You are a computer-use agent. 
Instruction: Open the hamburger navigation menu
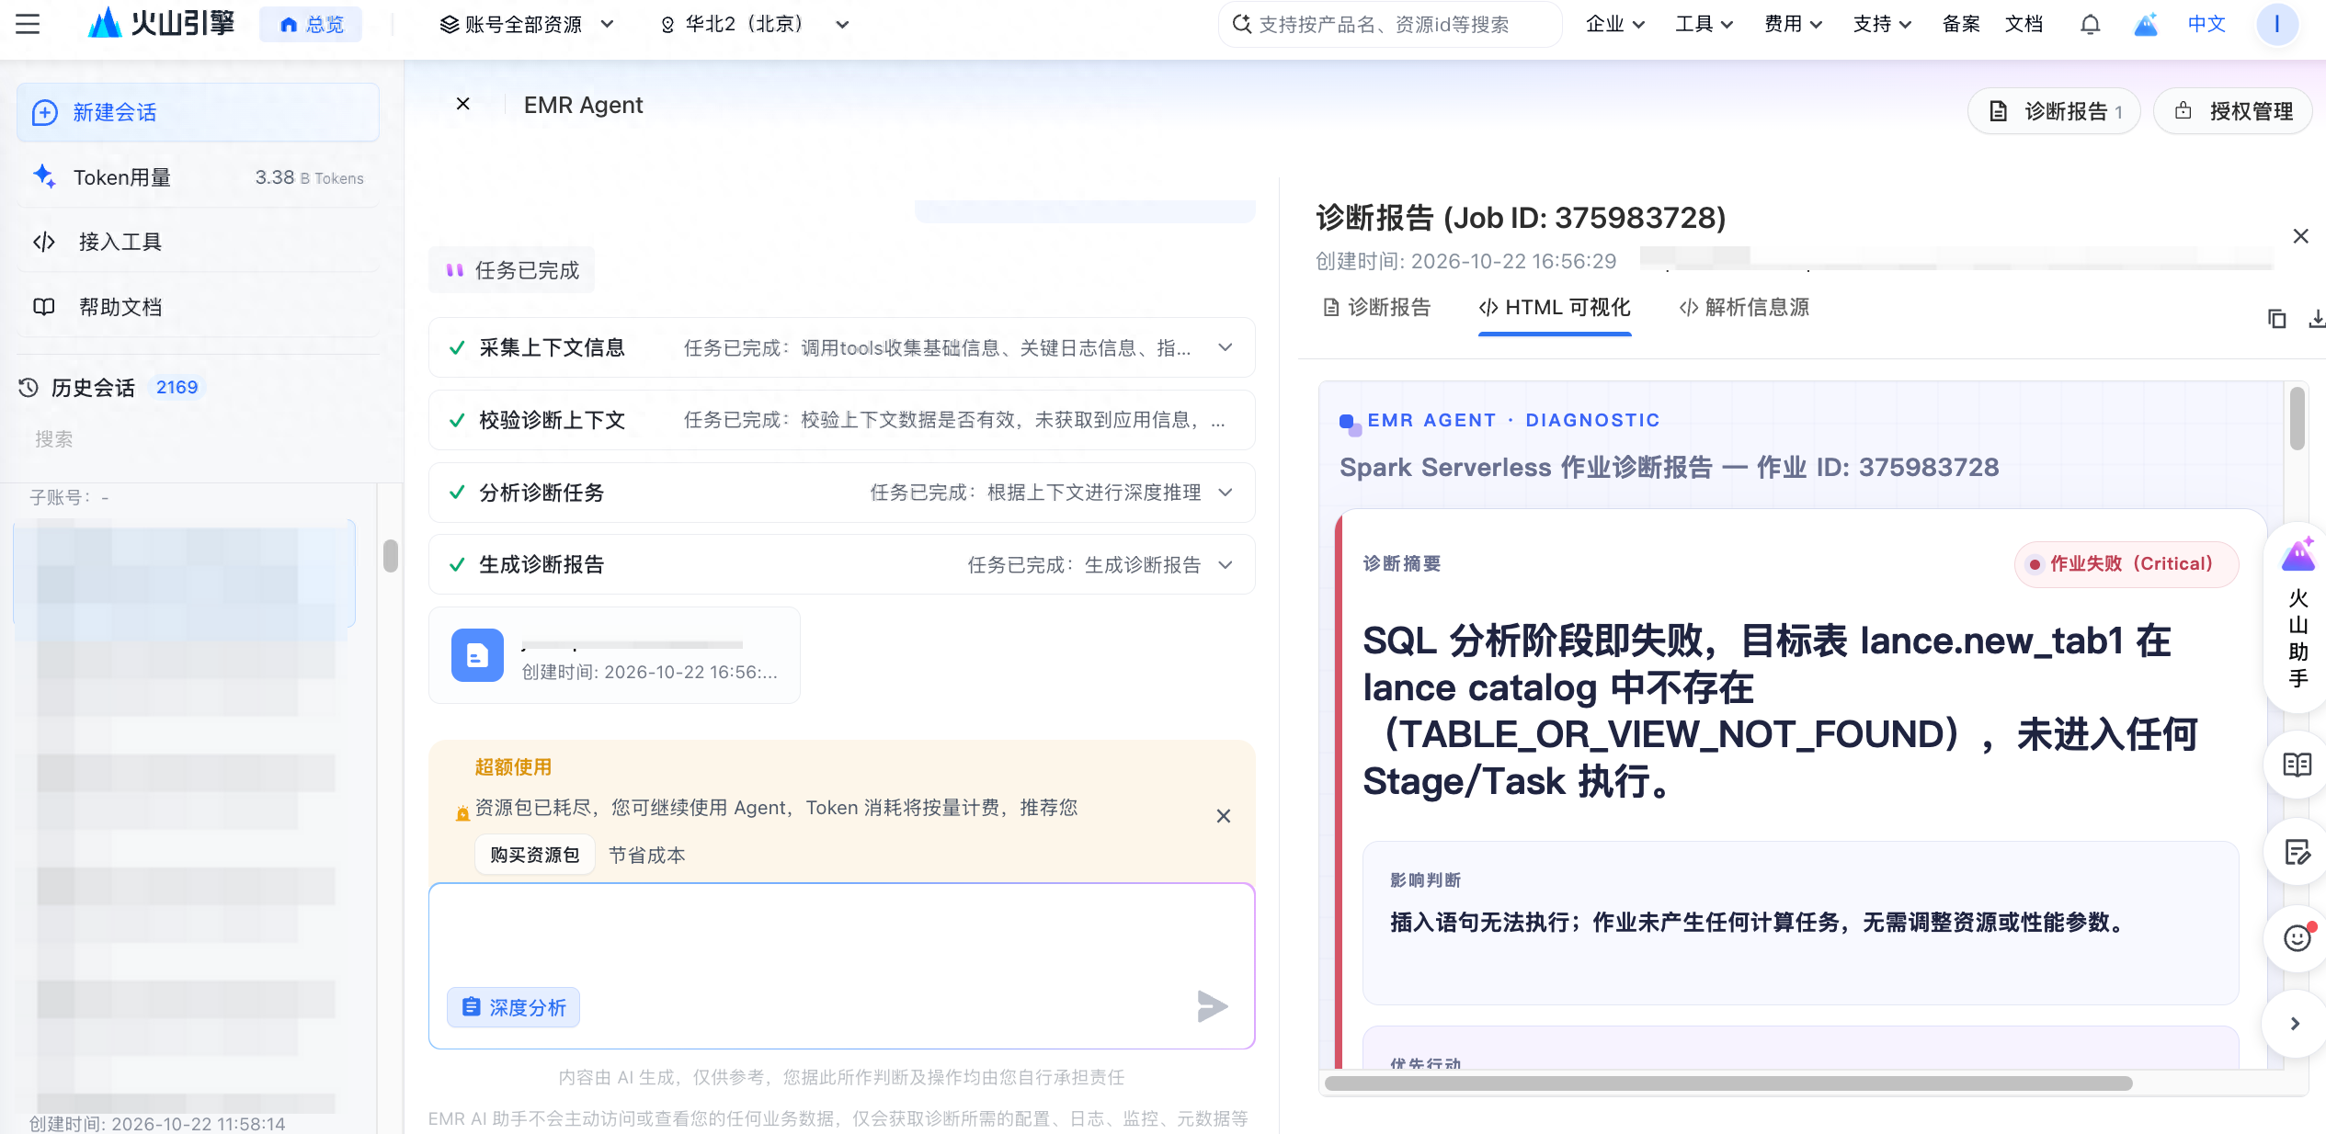(28, 24)
